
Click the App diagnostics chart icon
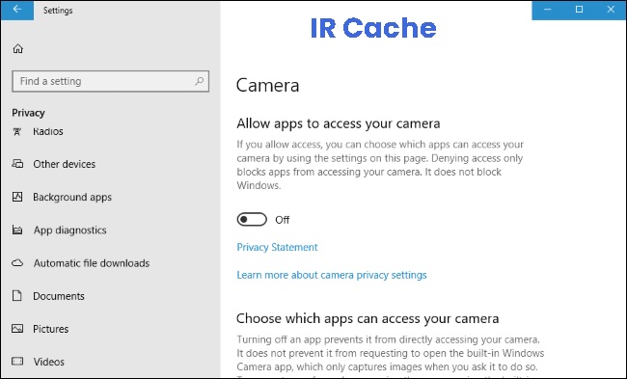click(x=17, y=230)
